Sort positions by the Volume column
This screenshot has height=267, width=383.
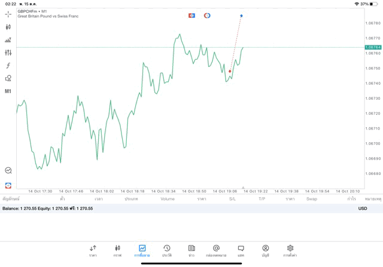point(168,199)
